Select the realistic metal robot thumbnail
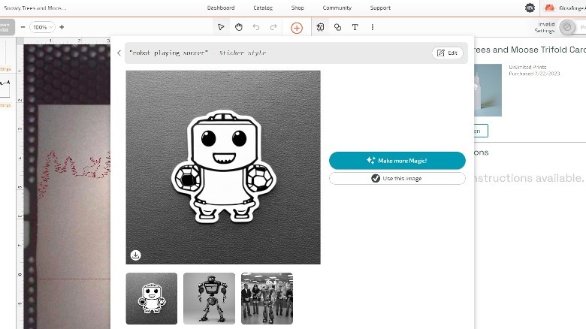 (x=209, y=298)
